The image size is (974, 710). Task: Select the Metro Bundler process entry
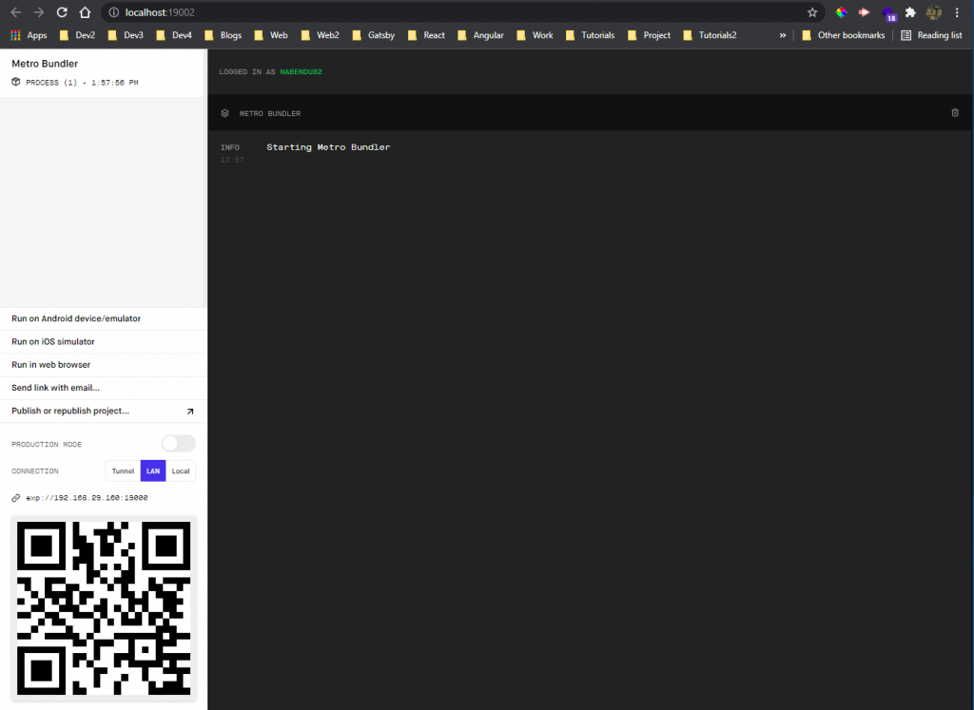103,72
